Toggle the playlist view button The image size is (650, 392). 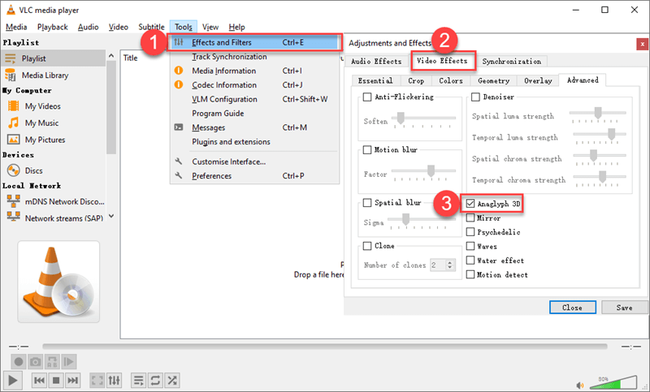pos(139,380)
